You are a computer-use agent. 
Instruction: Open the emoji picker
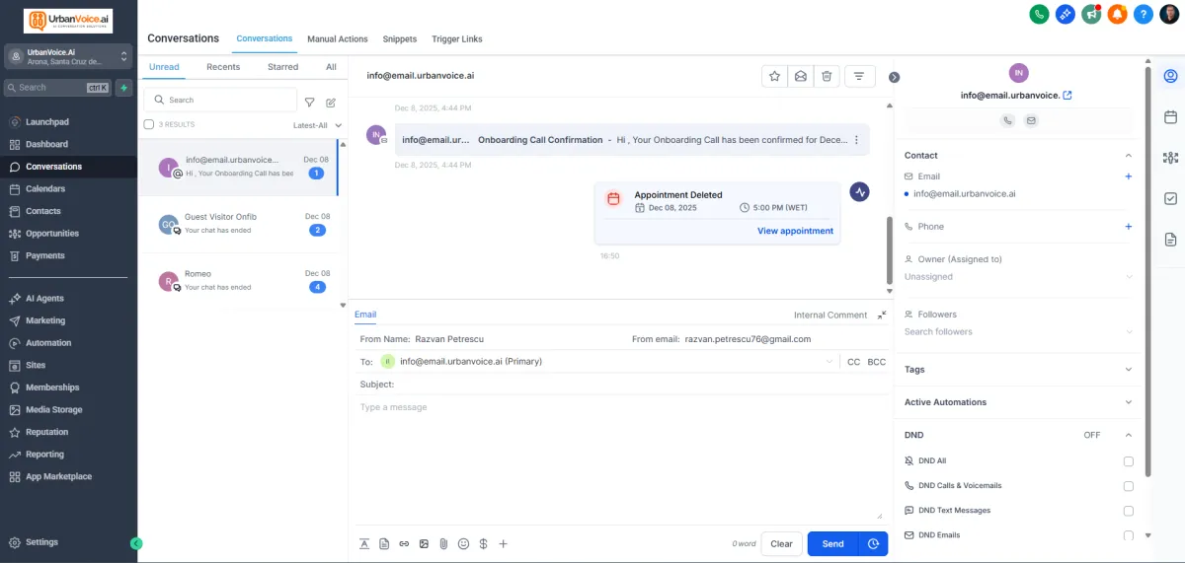click(463, 543)
